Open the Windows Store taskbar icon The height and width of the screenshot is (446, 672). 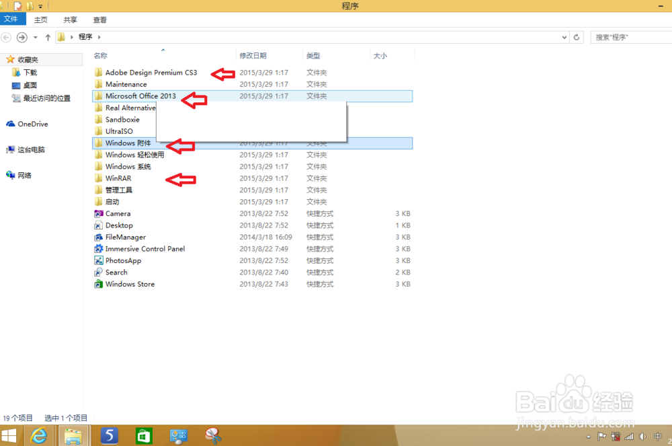click(x=144, y=436)
